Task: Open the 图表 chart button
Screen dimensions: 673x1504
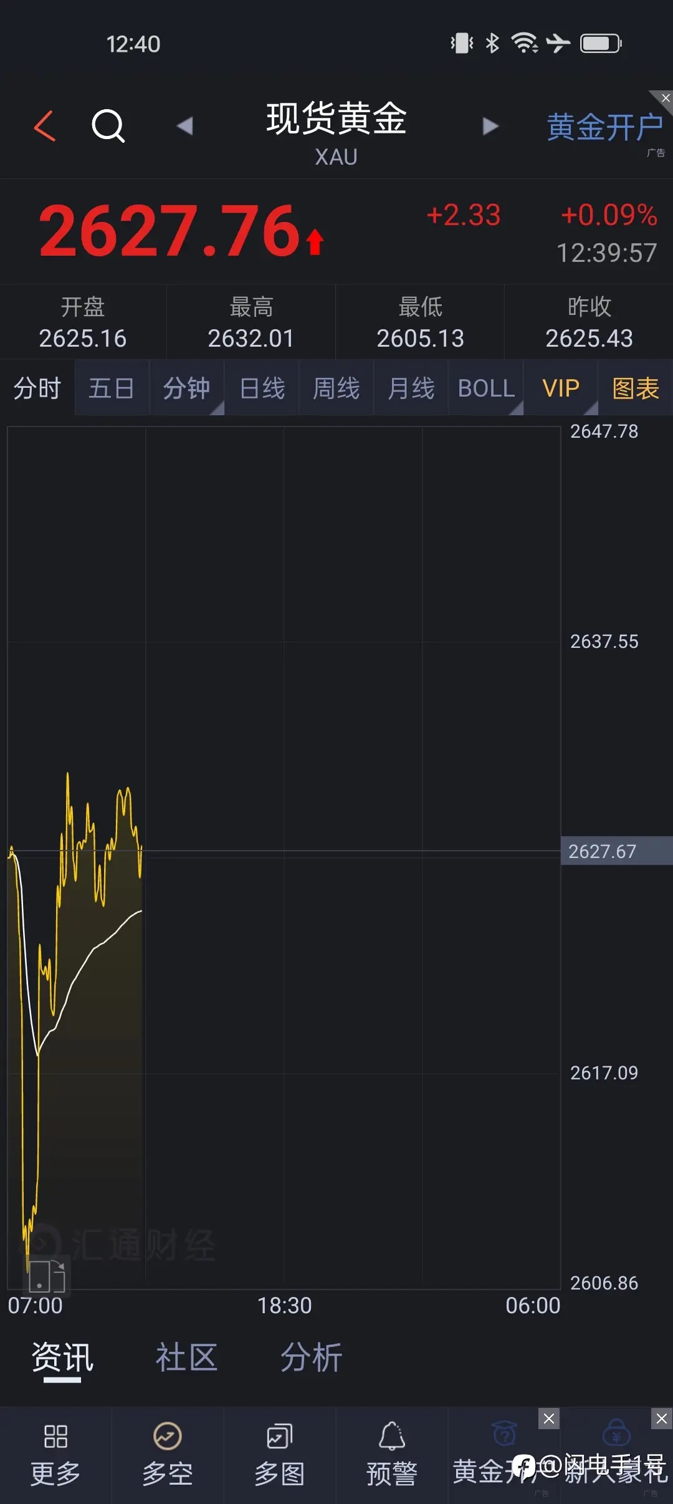Action: 636,388
